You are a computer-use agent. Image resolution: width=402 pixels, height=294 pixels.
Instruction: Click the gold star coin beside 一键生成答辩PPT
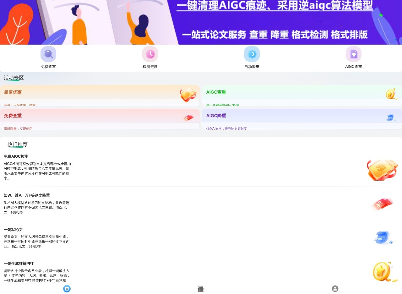(x=384, y=272)
